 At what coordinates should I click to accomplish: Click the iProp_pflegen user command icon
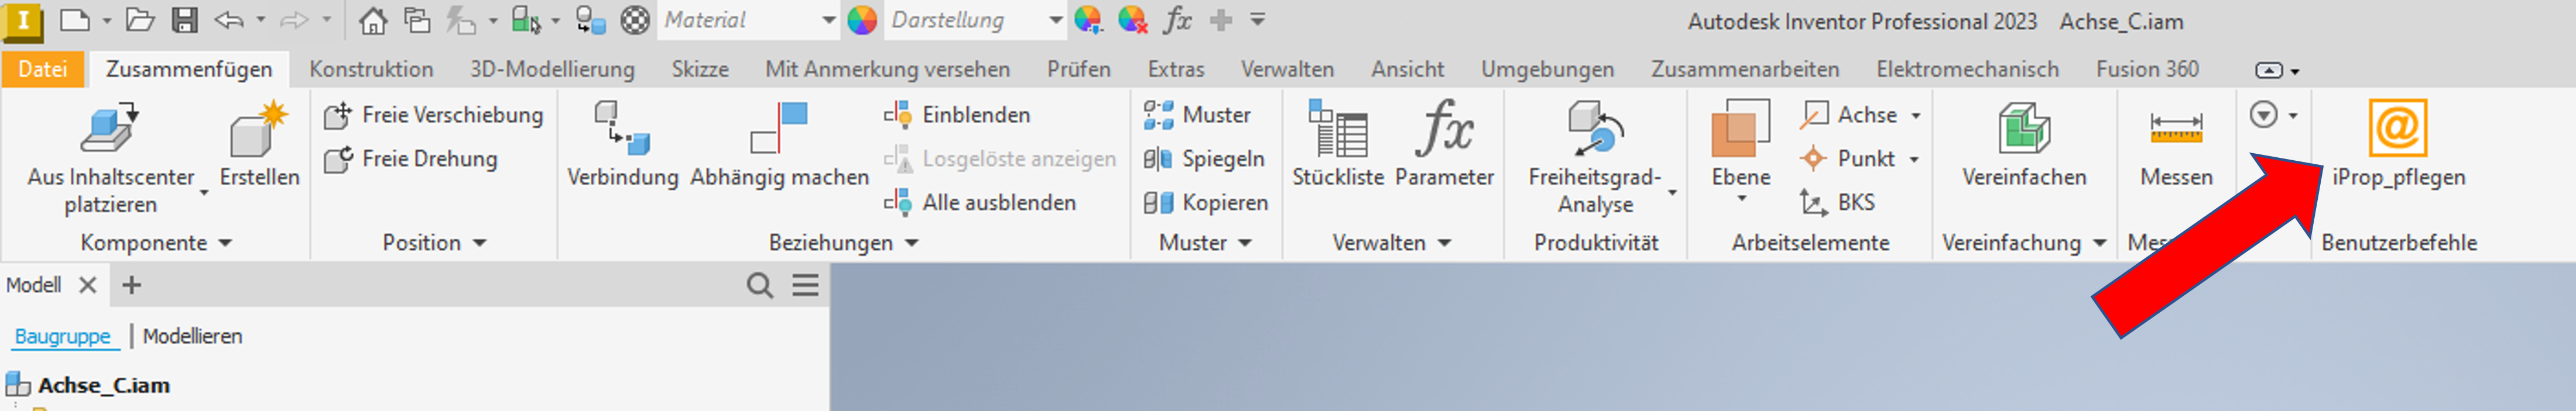2397,129
